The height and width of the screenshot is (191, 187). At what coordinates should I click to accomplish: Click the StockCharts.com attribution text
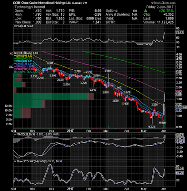[x=163, y=3]
